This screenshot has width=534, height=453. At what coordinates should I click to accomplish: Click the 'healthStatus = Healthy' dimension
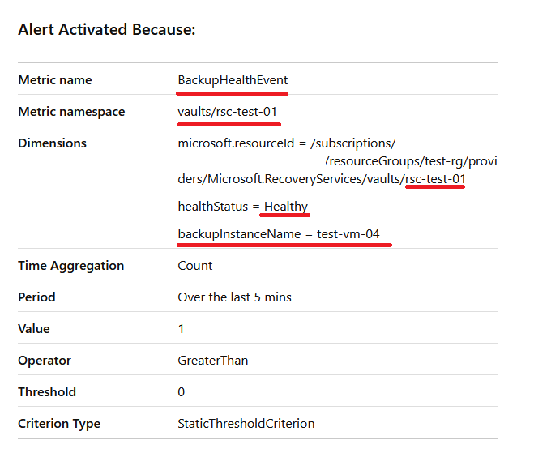coord(243,207)
